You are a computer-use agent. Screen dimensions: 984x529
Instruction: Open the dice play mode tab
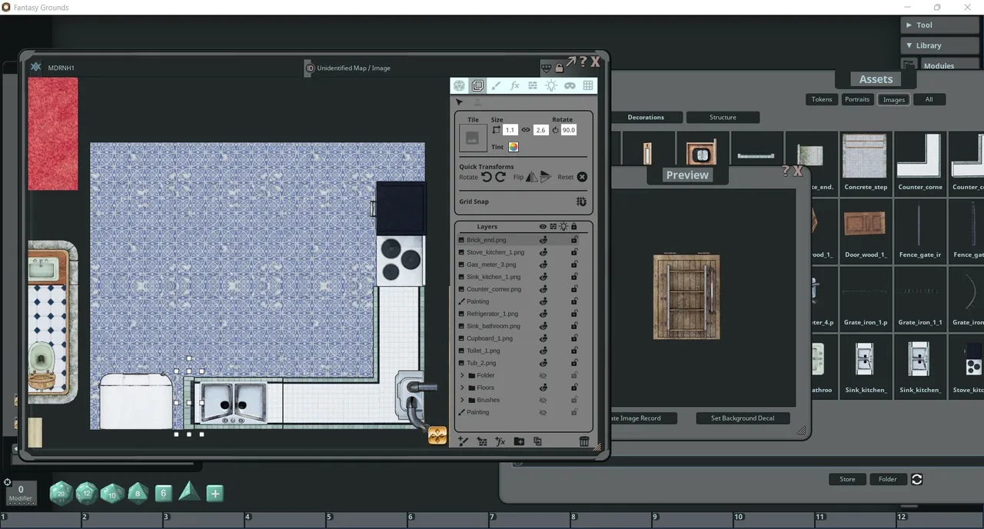(x=459, y=85)
